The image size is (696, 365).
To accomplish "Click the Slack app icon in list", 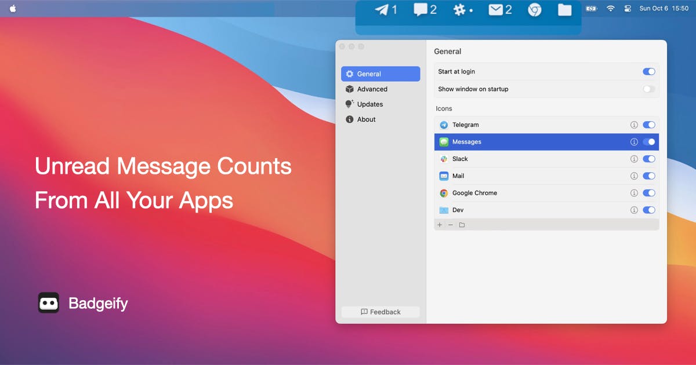I will [444, 159].
